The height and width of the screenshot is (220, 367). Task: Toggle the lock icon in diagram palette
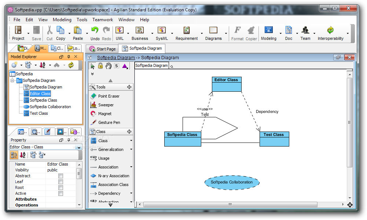coord(100,66)
